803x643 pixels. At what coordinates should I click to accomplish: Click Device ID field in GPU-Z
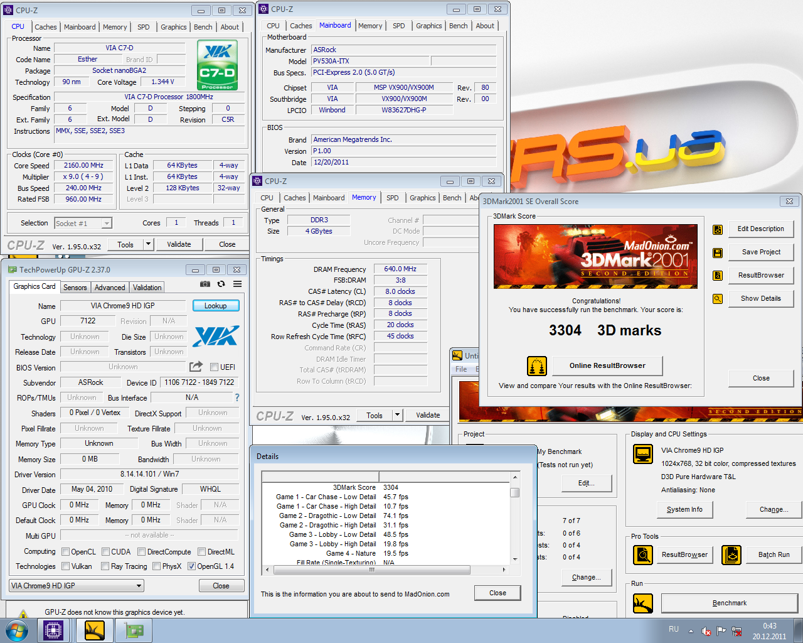coord(199,382)
